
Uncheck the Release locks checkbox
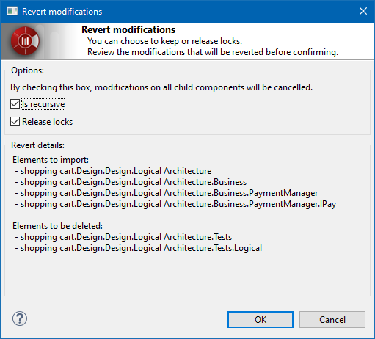pyautogui.click(x=15, y=122)
